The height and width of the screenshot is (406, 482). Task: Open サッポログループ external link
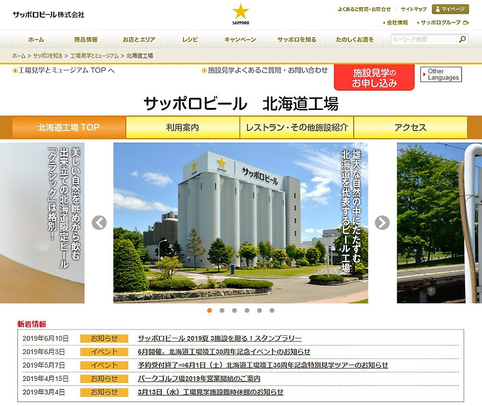[443, 22]
